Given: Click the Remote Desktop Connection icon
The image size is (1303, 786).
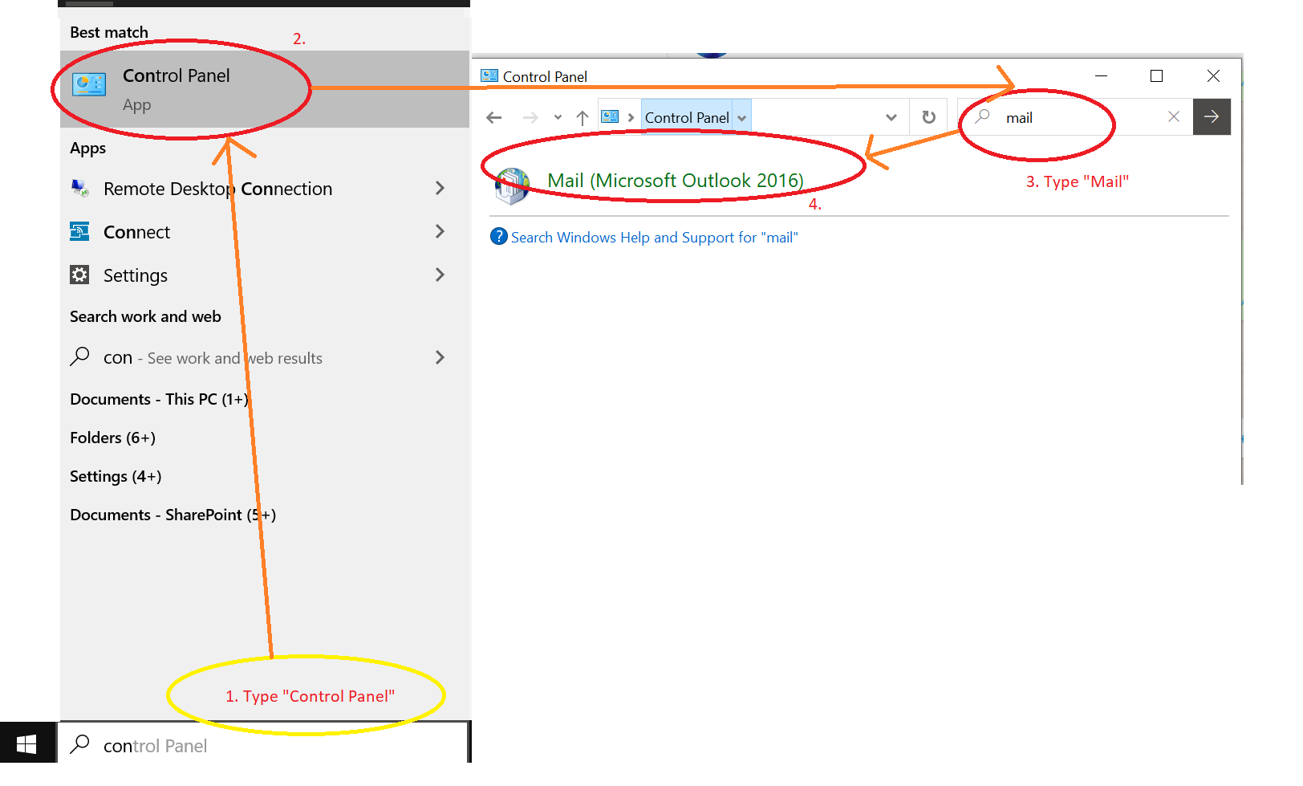Looking at the screenshot, I should coord(79,189).
